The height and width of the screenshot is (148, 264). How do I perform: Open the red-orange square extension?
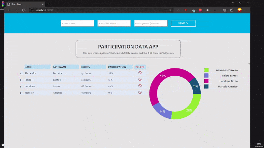[x=200, y=10]
